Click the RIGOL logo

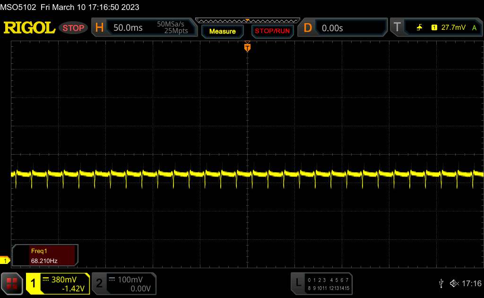point(29,28)
